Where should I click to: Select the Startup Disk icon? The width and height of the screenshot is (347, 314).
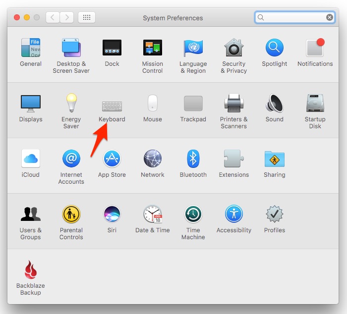pyautogui.click(x=315, y=104)
